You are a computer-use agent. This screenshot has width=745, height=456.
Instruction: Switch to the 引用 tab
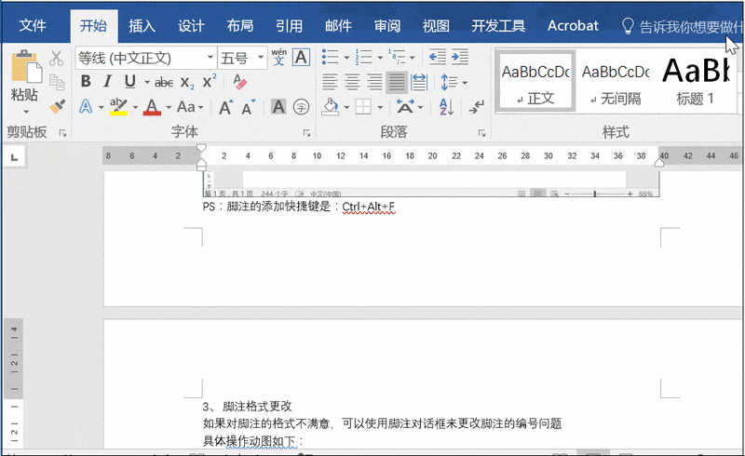pos(289,26)
